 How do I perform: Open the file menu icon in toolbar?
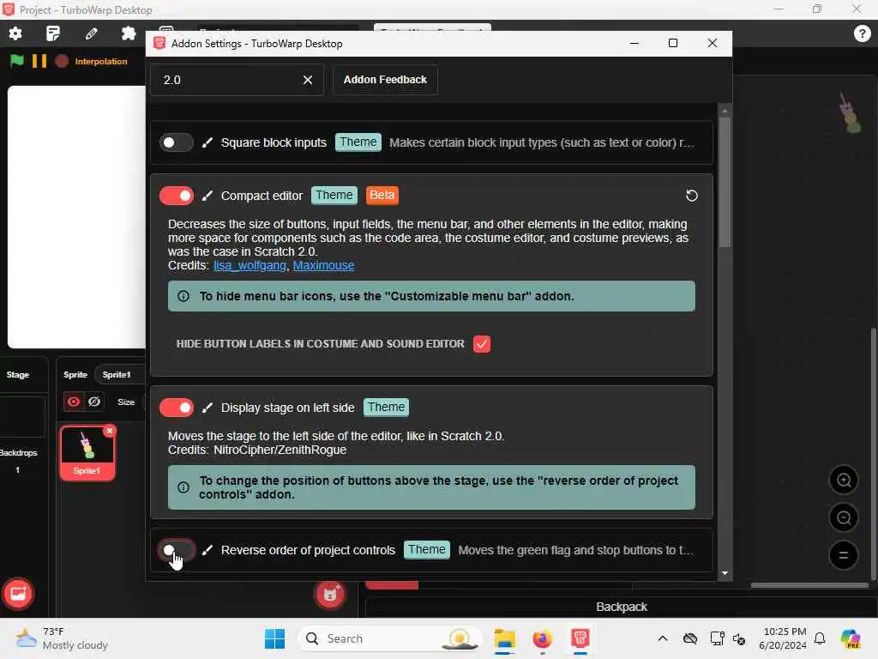pos(52,33)
